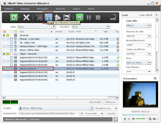This screenshot has height=123, width=161.
Task: Open the Clip (scissors) tool
Action: tap(39, 17)
